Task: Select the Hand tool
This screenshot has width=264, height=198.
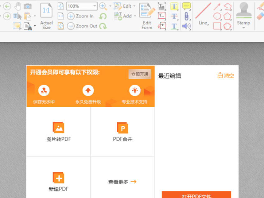Action: tap(17, 7)
